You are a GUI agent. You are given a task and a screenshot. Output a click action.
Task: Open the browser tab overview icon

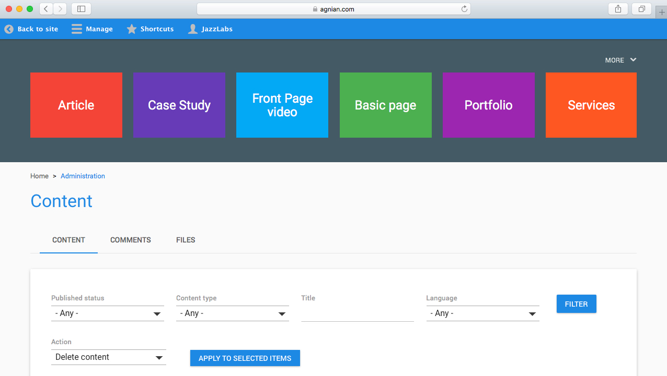[641, 8]
